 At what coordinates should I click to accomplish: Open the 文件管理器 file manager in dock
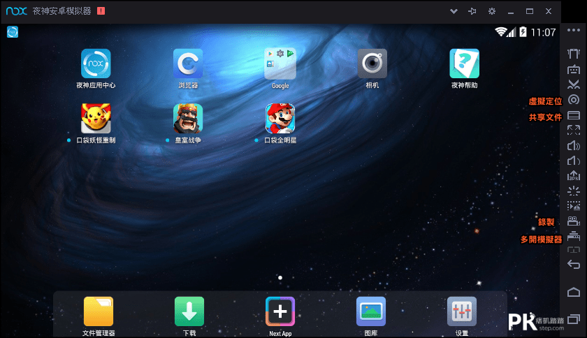click(x=99, y=311)
